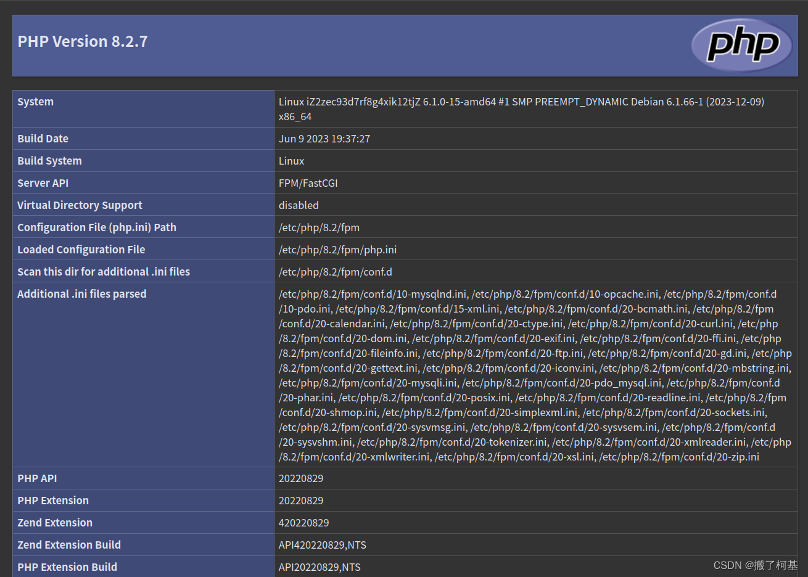Screen dimensions: 808x577
Task: Select 'API420220829,NTS' value
Action: [322, 545]
